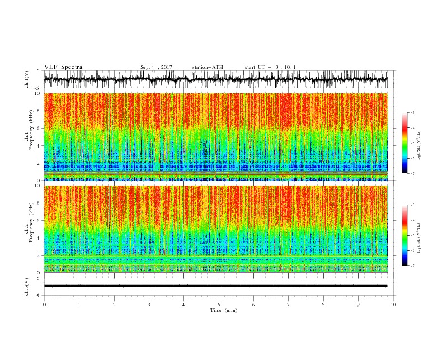Screen dimensions: 443x342
Task: Click the "station=ATH" label
Action: point(208,67)
